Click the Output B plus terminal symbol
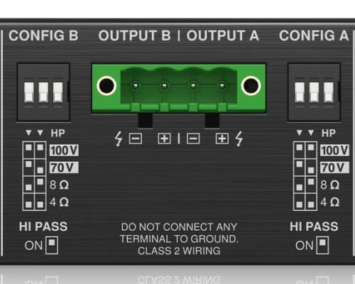Image resolution: width=355 pixels, height=284 pixels. 164,138
